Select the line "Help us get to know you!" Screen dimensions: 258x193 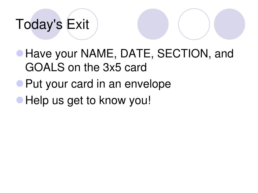click(x=88, y=100)
